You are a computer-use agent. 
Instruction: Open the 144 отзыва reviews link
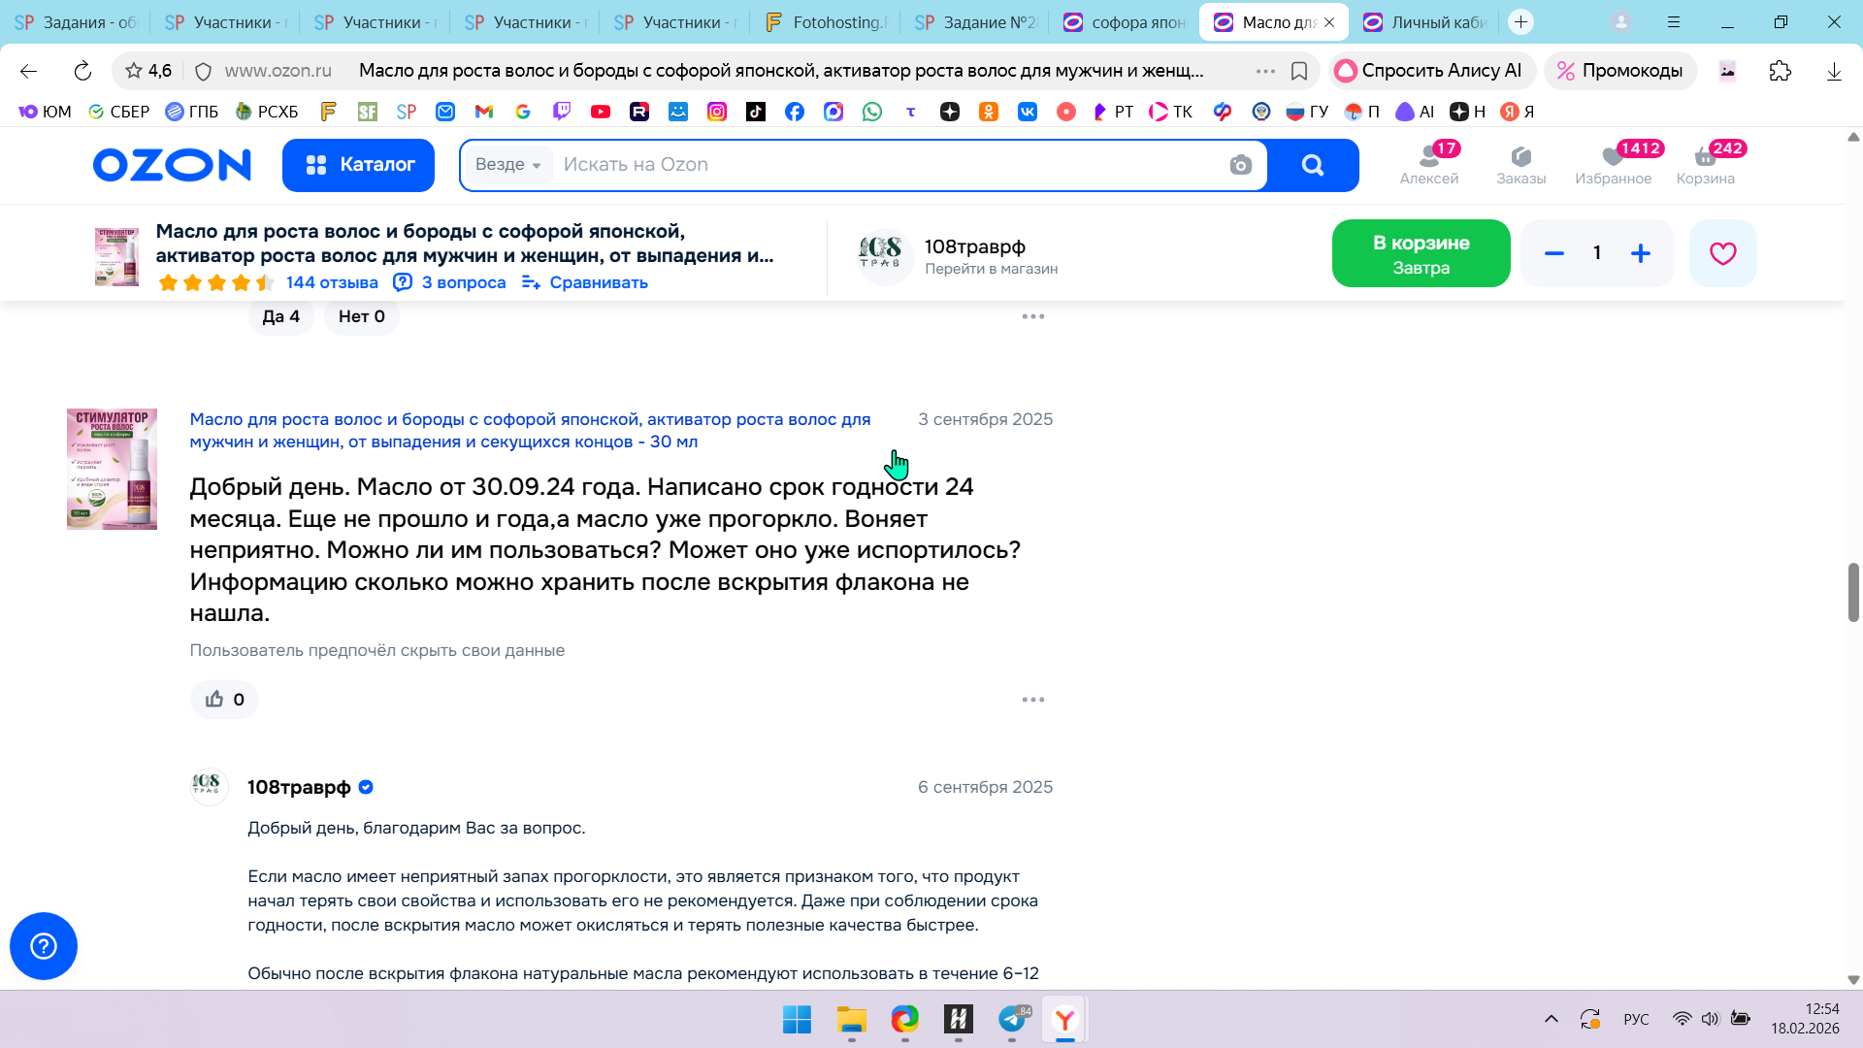pyautogui.click(x=332, y=282)
